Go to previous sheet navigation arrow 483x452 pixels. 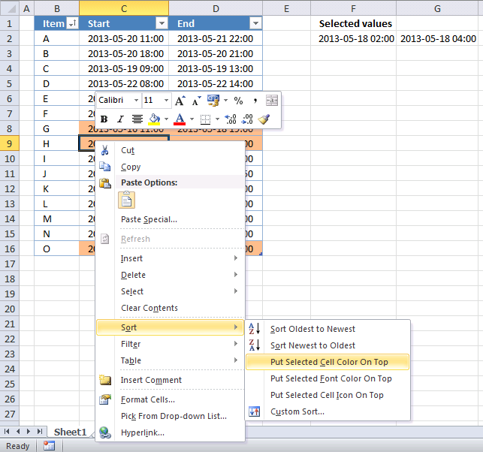pyautogui.click(x=18, y=432)
